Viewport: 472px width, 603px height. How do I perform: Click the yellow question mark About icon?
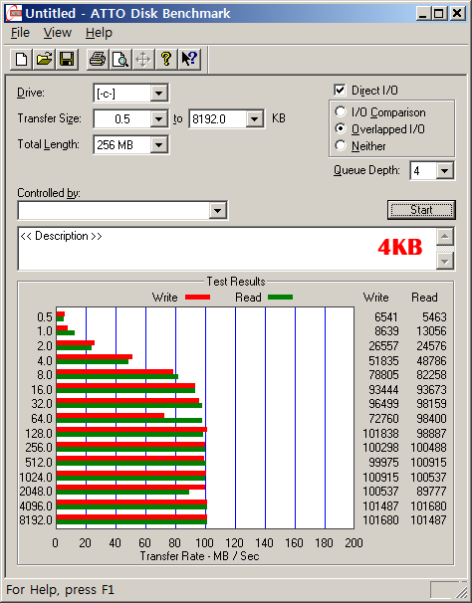[x=166, y=60]
